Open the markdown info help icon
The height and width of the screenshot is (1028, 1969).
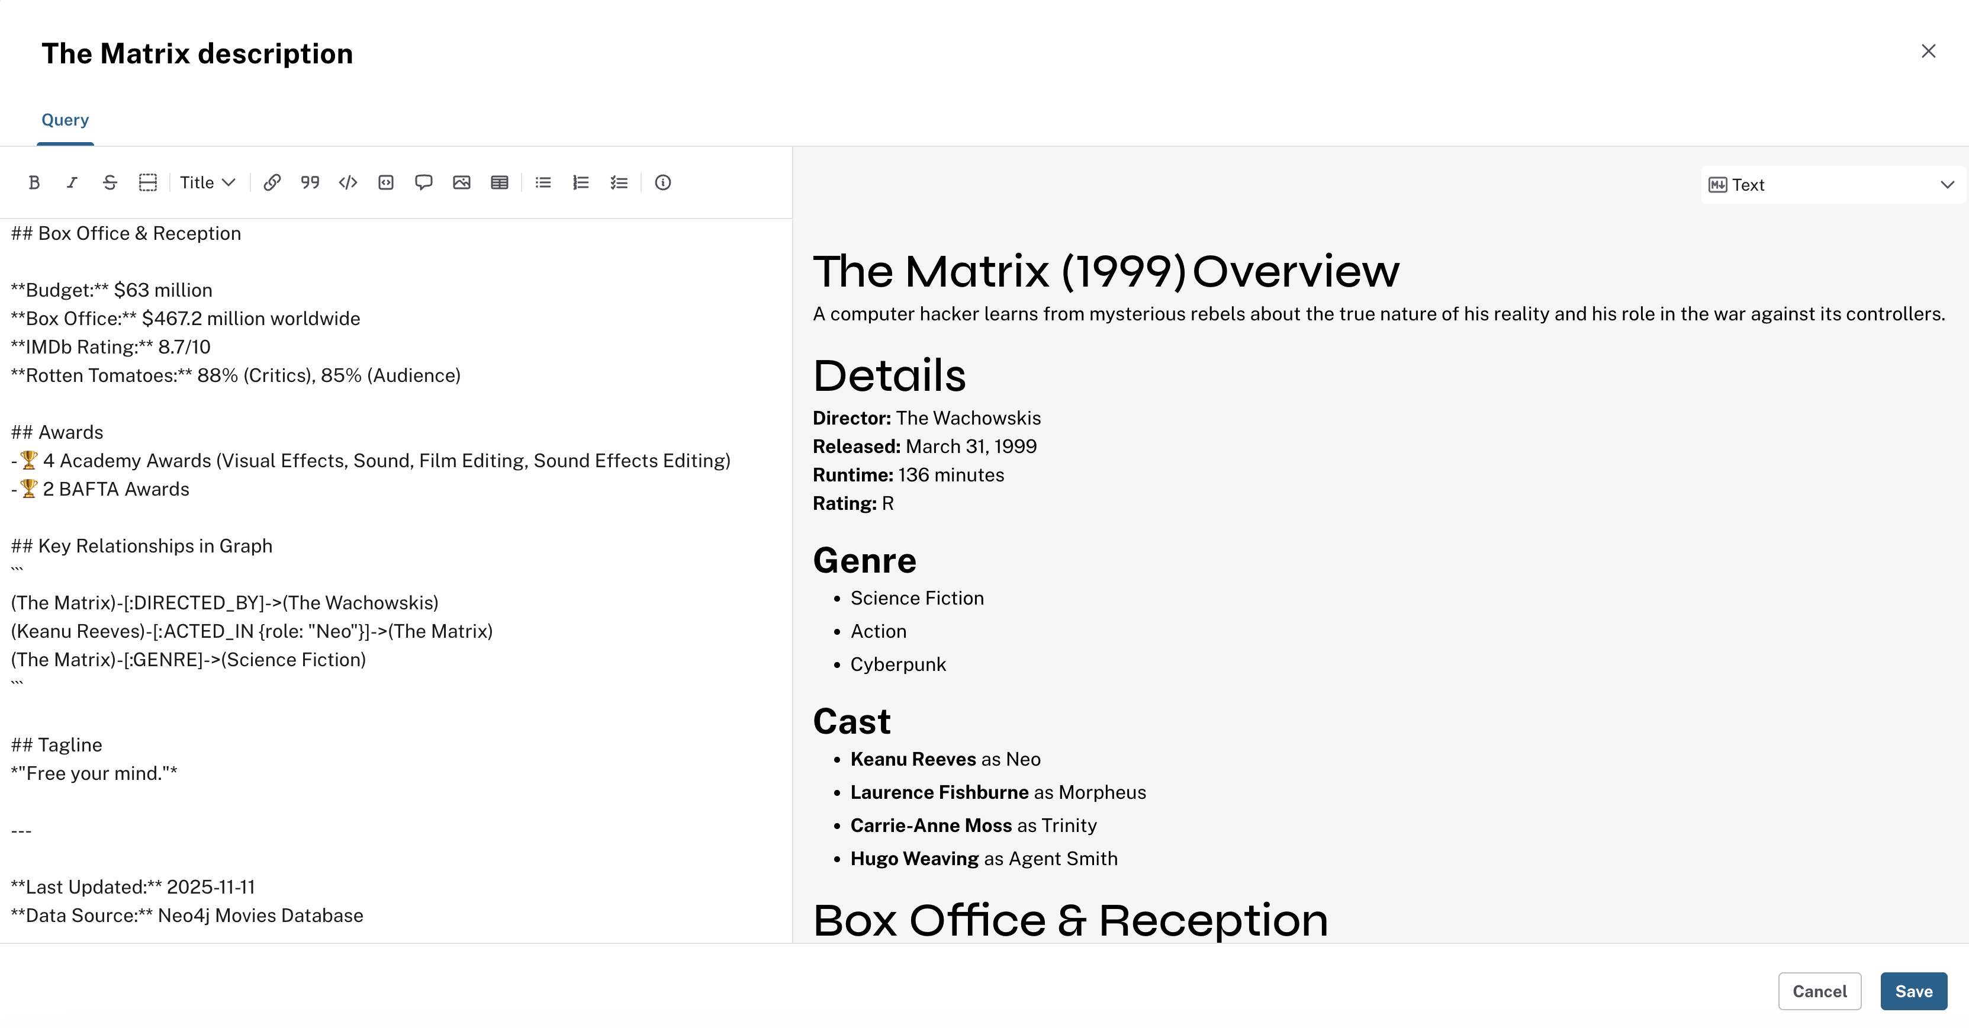(x=662, y=182)
